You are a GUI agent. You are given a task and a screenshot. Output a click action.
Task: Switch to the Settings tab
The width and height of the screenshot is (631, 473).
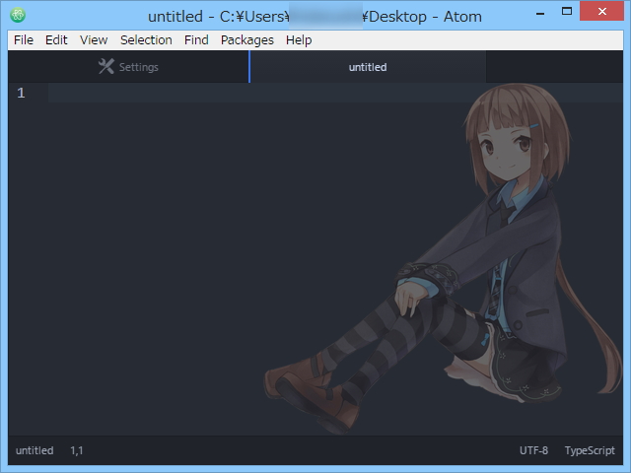pos(128,67)
